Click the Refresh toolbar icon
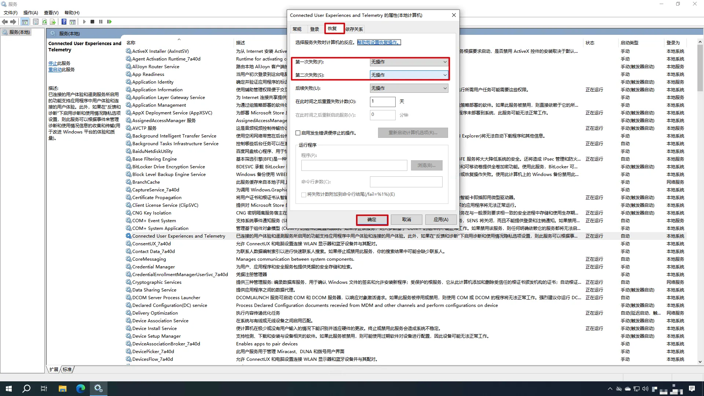Screen dimensions: 704x396 (x=44, y=22)
